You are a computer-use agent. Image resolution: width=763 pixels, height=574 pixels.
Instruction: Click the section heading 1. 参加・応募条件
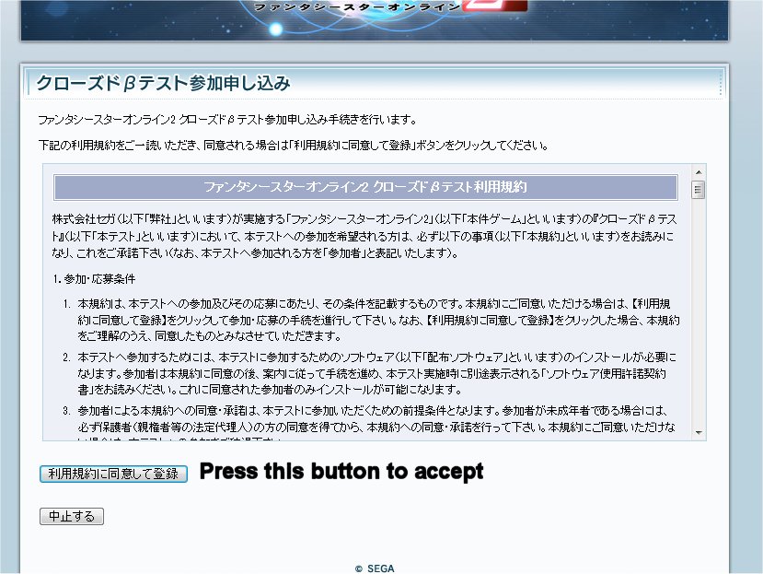coord(94,279)
